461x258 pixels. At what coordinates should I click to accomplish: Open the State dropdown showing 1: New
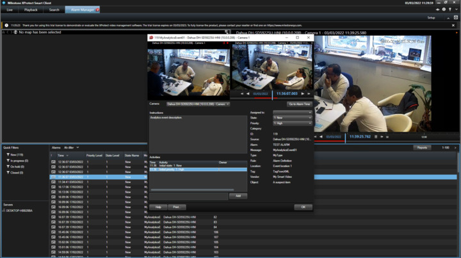[292, 118]
